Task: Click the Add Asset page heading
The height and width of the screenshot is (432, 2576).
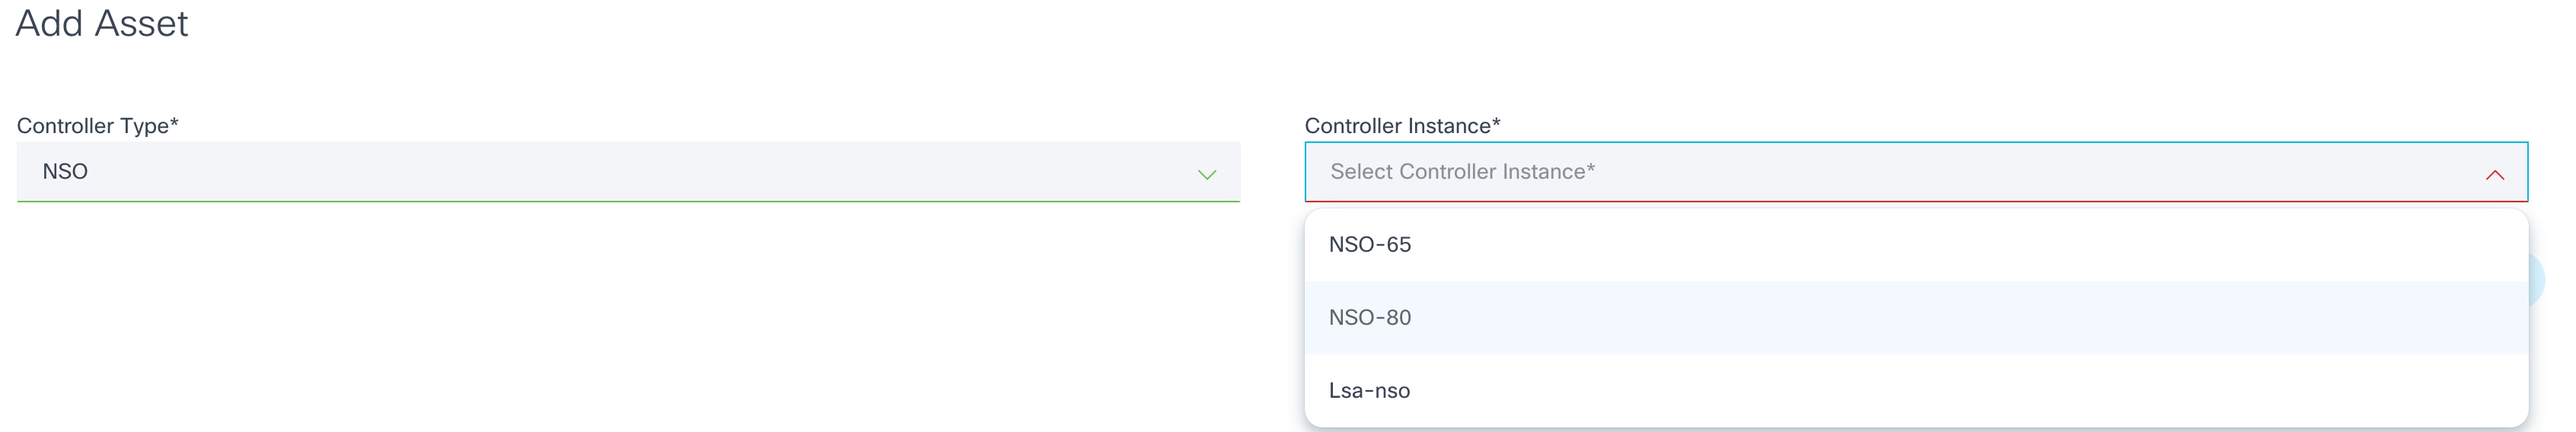Action: coord(102,24)
